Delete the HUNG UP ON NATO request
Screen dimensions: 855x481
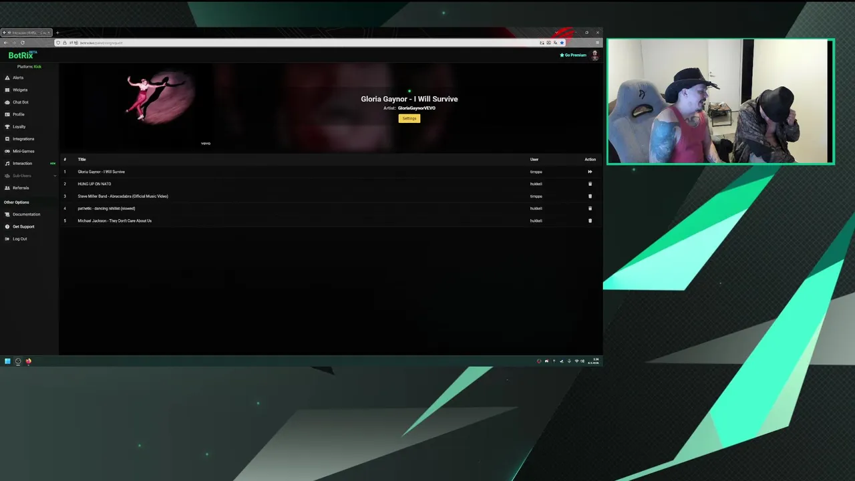pos(590,184)
